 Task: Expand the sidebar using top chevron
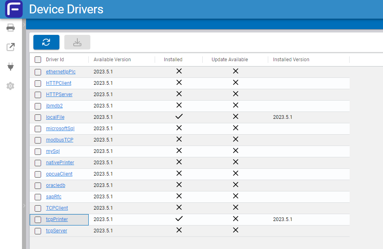(x=24, y=25)
